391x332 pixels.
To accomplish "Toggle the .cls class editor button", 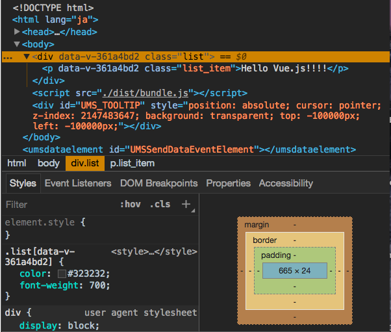I will pyautogui.click(x=160, y=204).
